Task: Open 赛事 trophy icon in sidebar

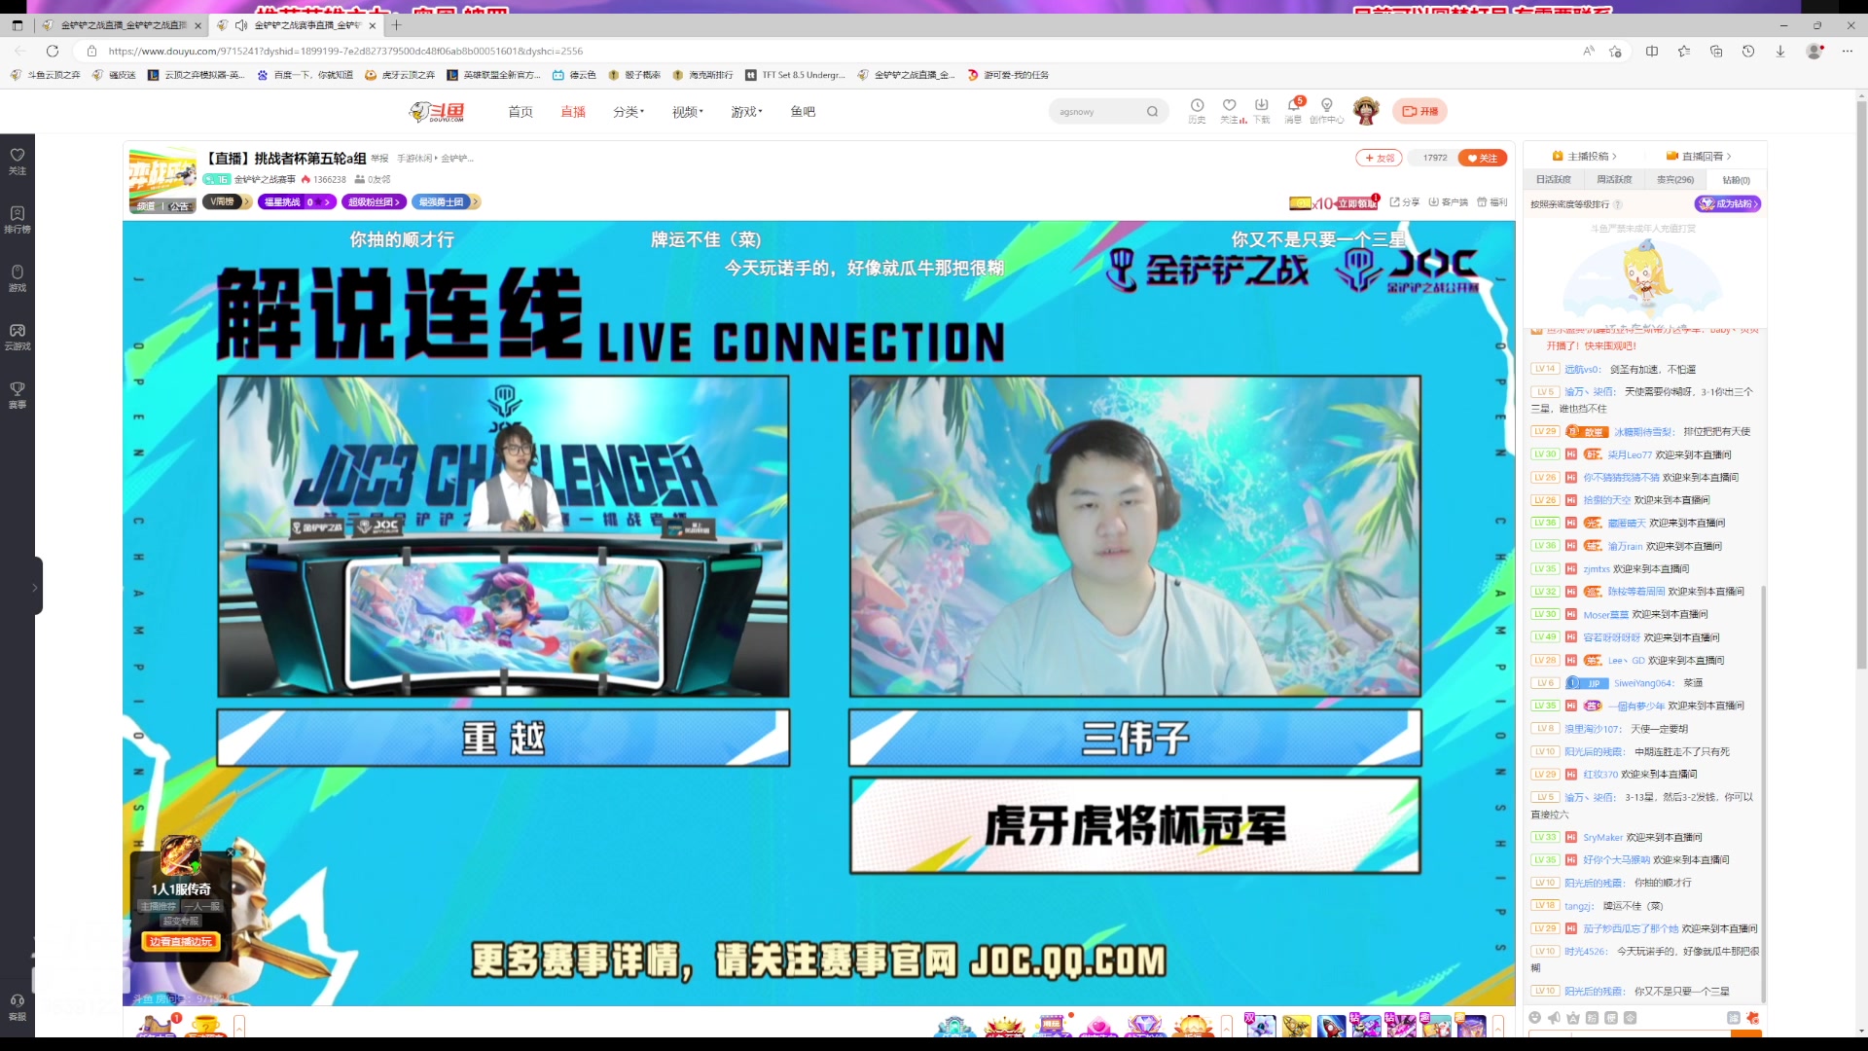Action: [18, 394]
